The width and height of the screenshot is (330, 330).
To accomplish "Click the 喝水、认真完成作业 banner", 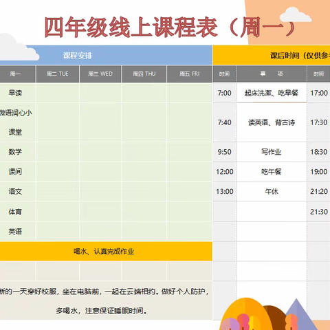I will pyautogui.click(x=106, y=251).
